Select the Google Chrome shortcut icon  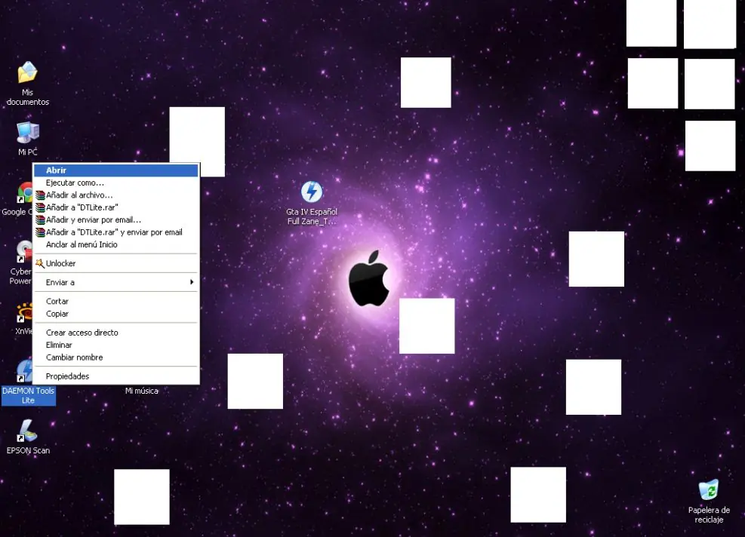point(25,193)
